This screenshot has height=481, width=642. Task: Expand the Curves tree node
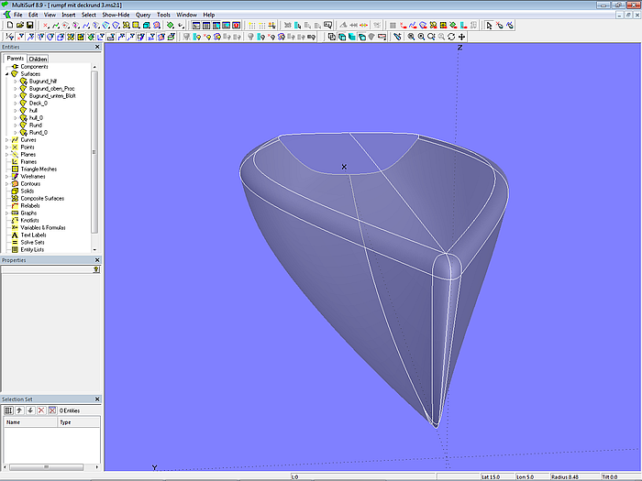coord(7,139)
